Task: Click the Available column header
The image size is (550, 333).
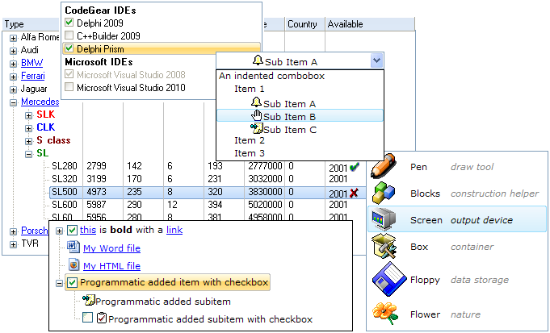Action: coord(370,24)
